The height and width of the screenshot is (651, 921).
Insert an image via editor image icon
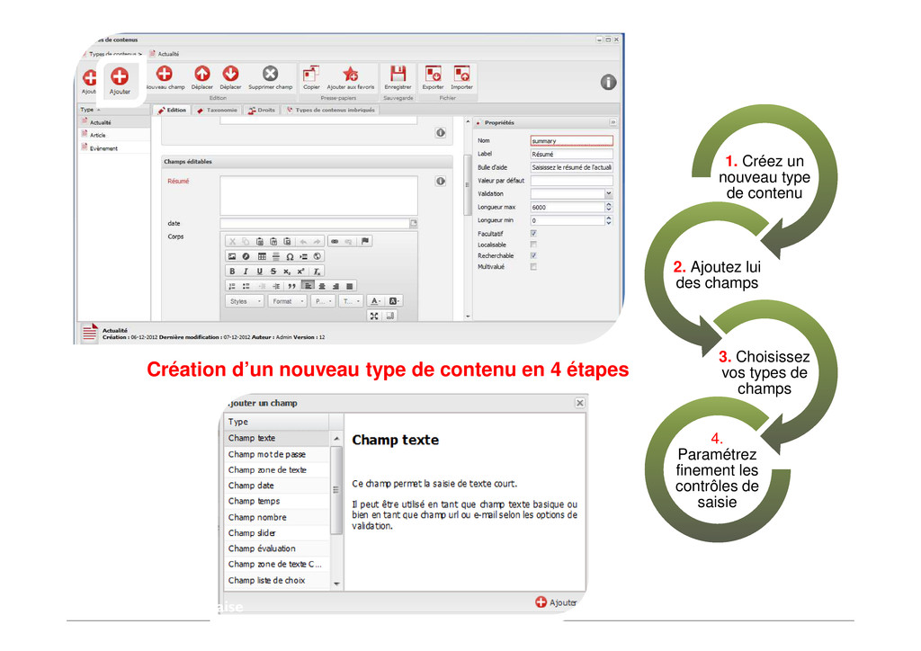click(x=232, y=256)
